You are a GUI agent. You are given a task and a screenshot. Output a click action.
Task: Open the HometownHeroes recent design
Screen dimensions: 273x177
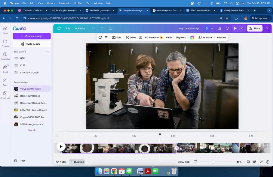(x=32, y=96)
